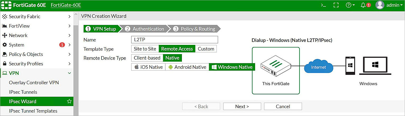This screenshot has width=405, height=116.
Task: Choose Native remote device type
Action: 172,58
